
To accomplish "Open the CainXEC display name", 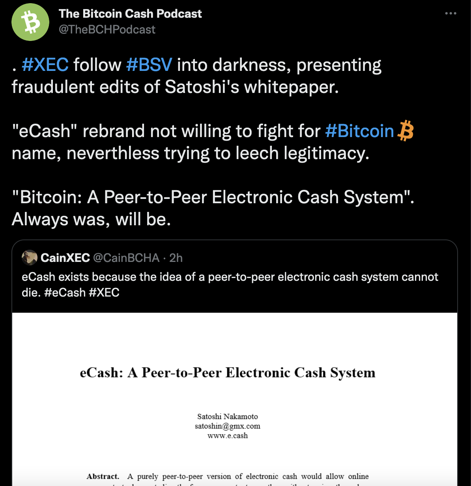I will point(65,258).
